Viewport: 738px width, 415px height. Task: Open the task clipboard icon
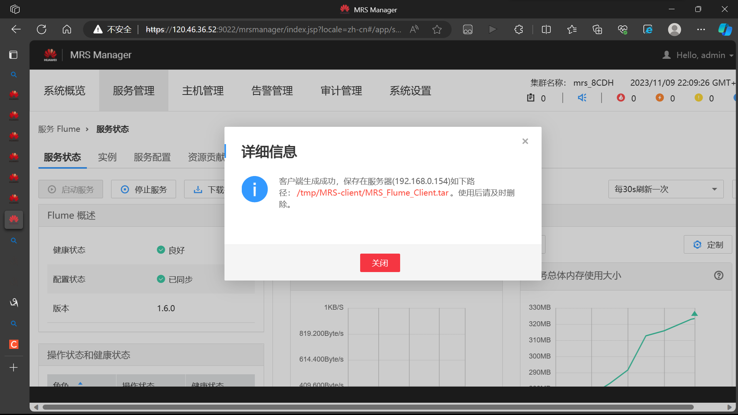[x=531, y=98]
